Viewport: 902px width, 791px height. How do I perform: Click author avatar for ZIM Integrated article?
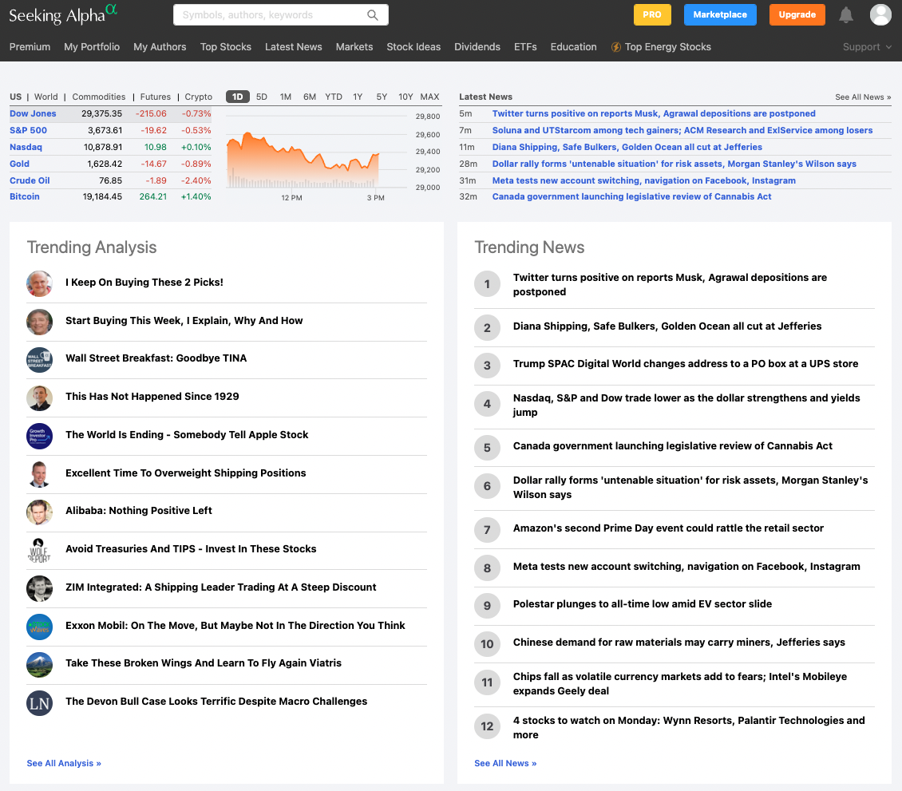pos(40,588)
